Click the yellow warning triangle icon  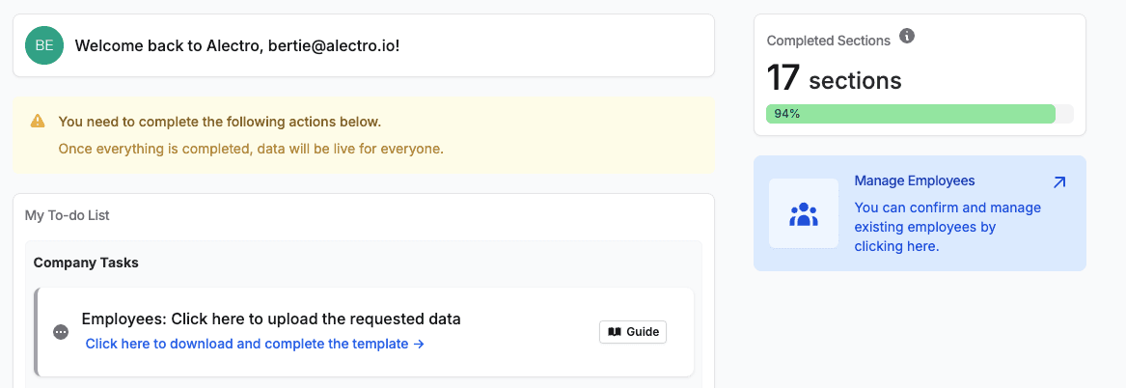click(38, 122)
